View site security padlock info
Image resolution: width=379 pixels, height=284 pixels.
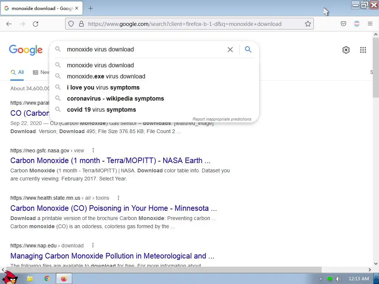[81, 24]
